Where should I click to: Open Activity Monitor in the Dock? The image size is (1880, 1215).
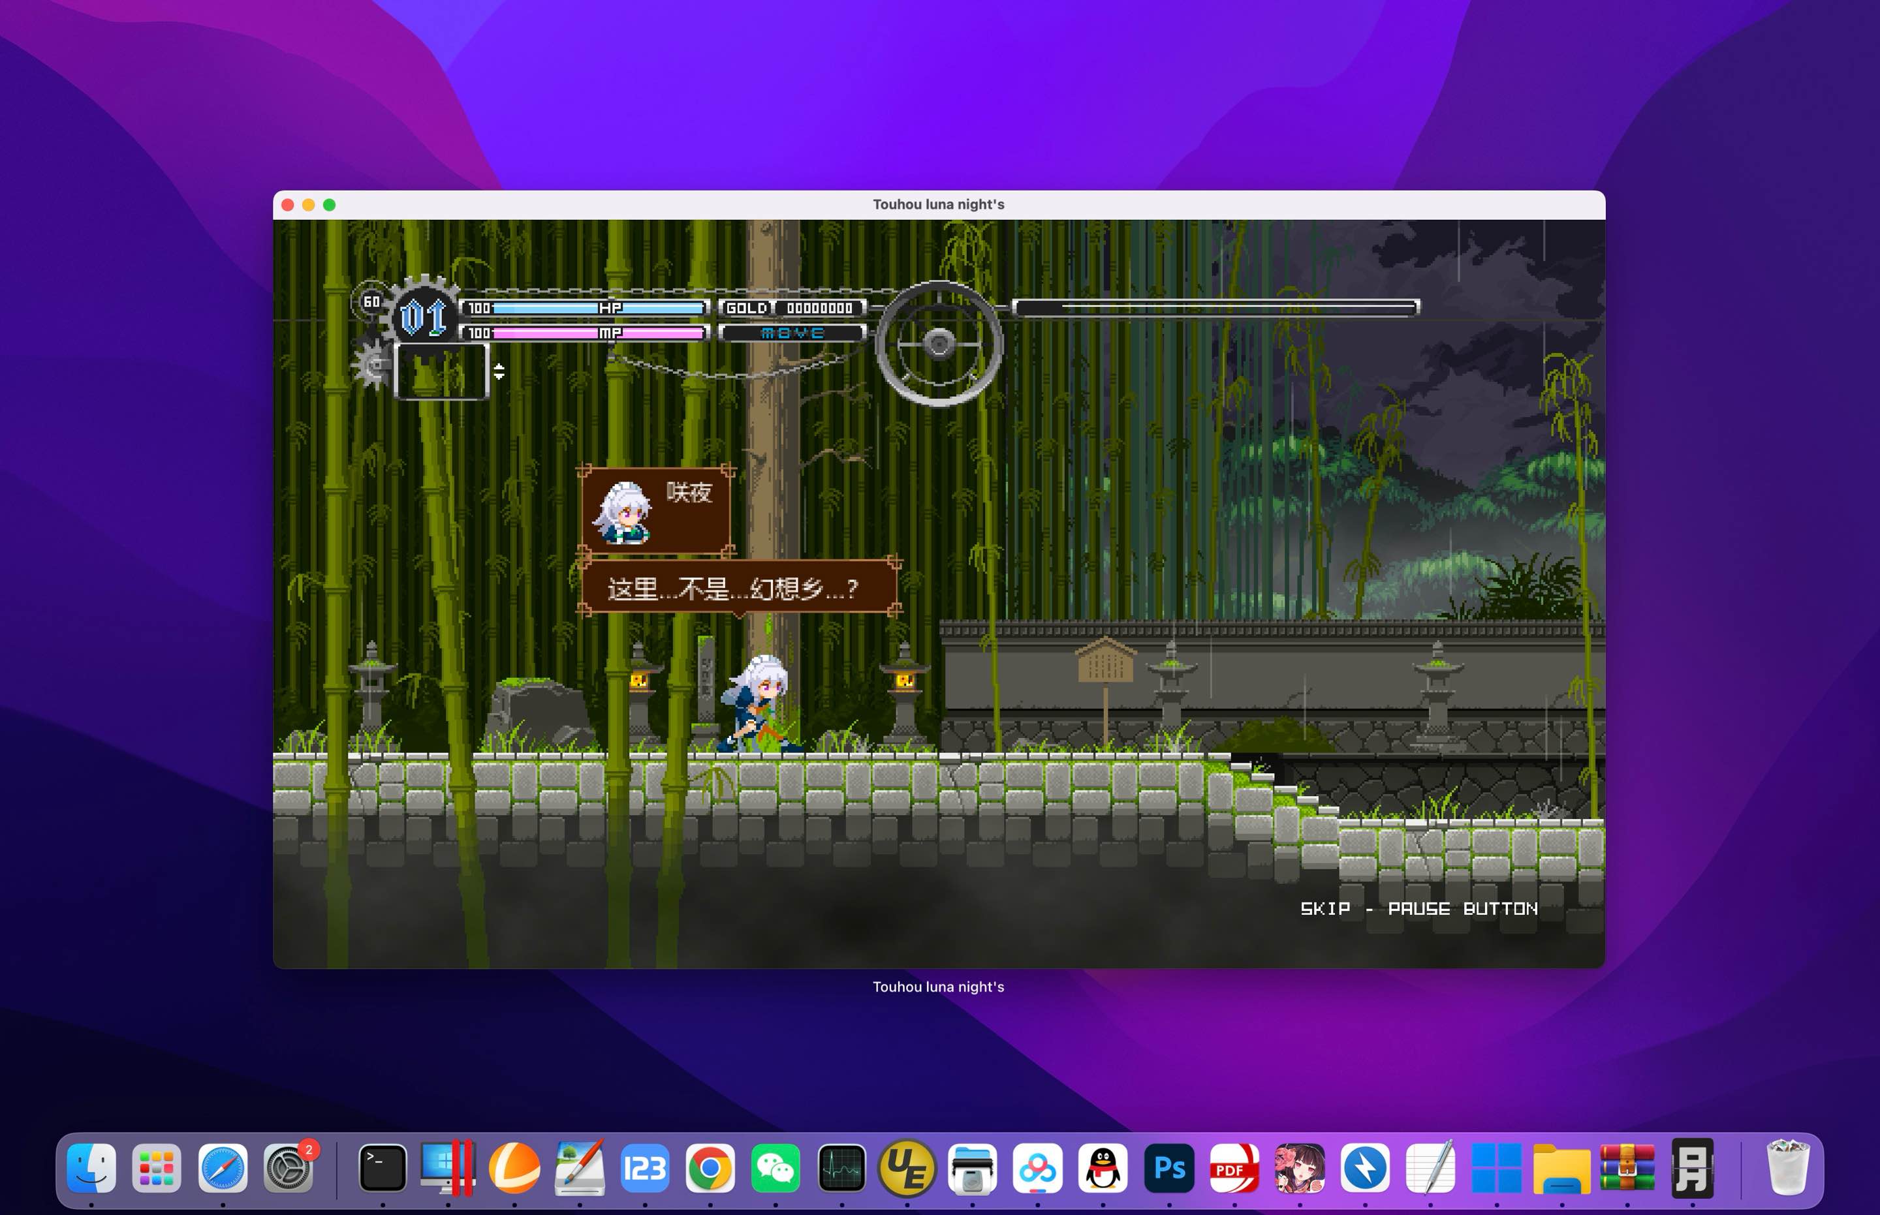click(841, 1167)
